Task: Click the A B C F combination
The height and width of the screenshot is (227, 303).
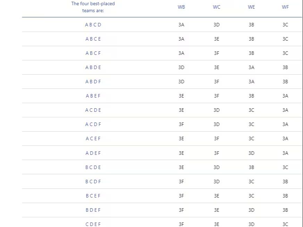Action: coord(93,53)
